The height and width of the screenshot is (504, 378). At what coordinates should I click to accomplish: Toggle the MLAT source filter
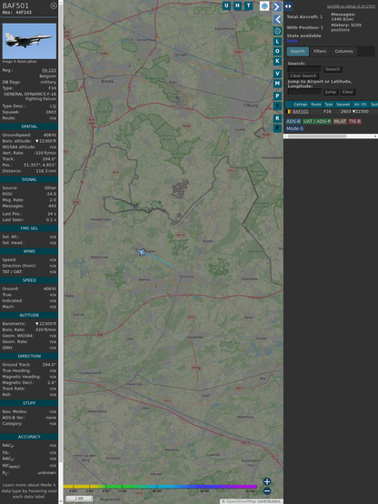340,121
